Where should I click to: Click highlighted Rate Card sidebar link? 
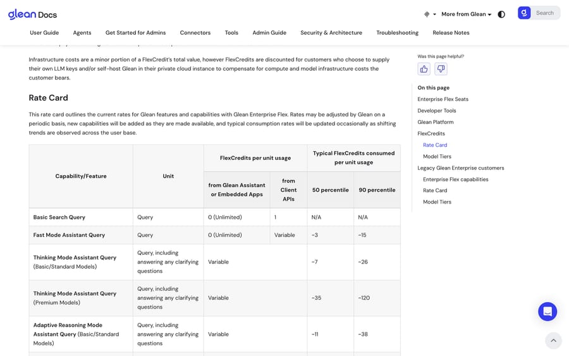(435, 145)
